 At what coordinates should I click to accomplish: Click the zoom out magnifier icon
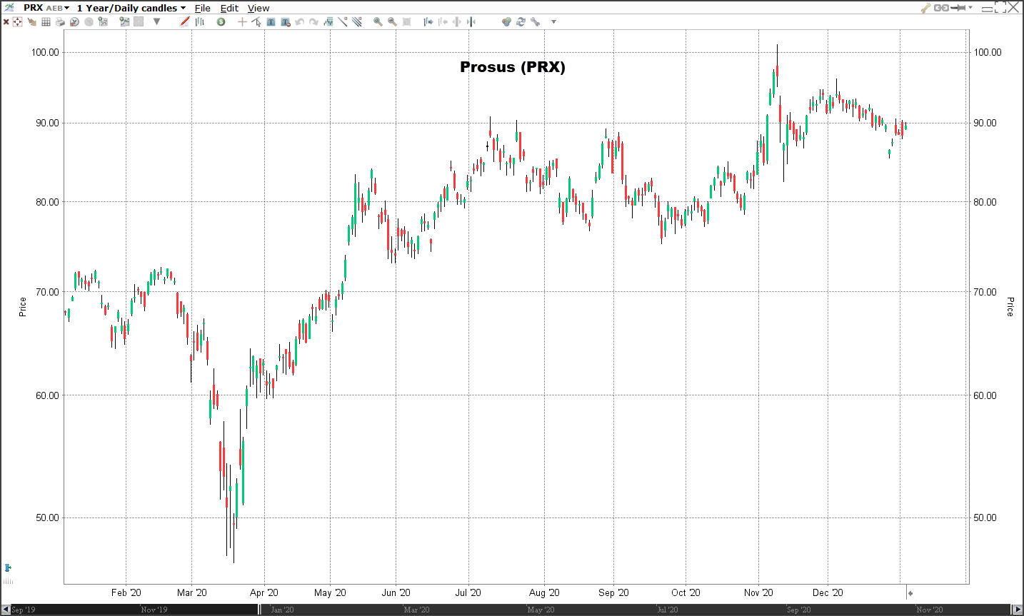(x=392, y=22)
